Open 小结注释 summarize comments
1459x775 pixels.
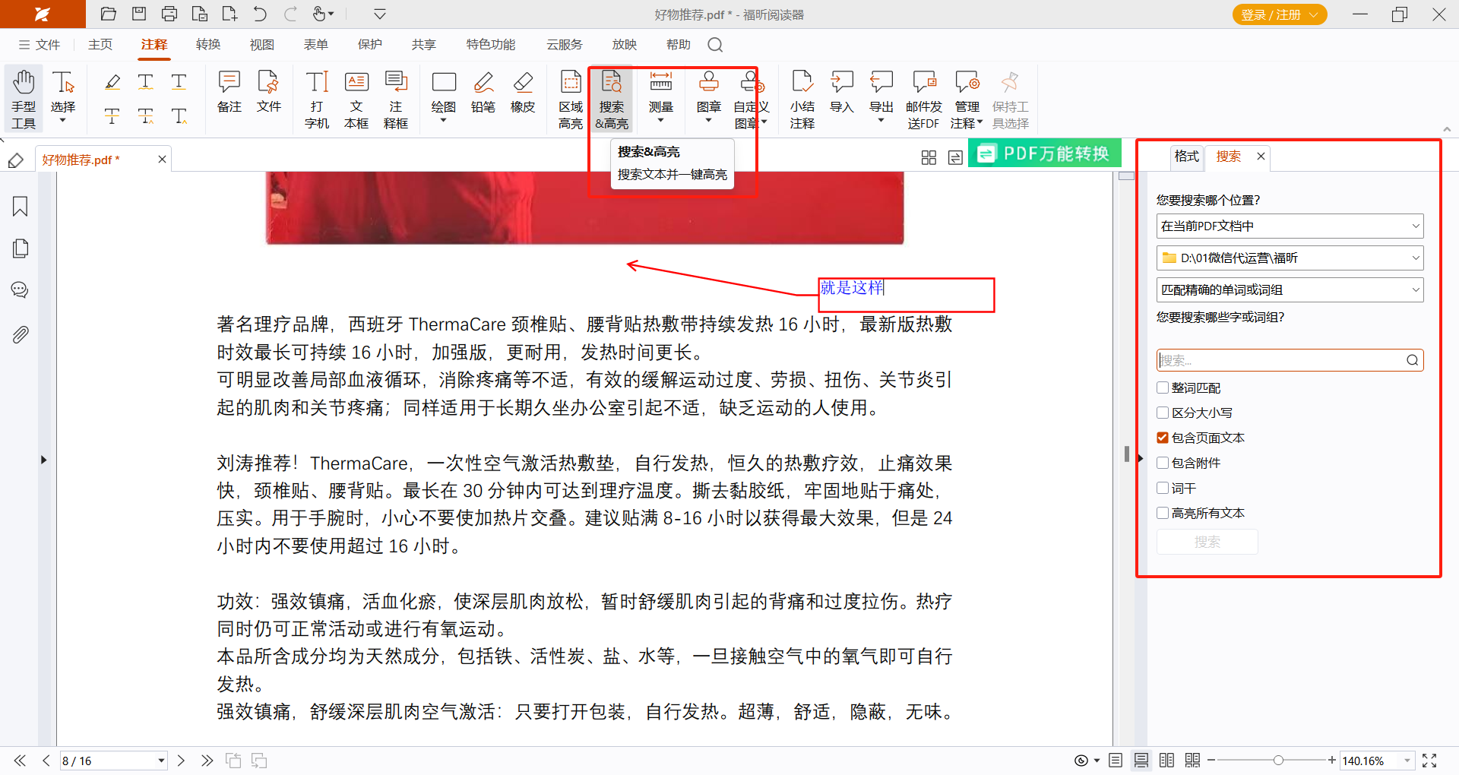802,99
